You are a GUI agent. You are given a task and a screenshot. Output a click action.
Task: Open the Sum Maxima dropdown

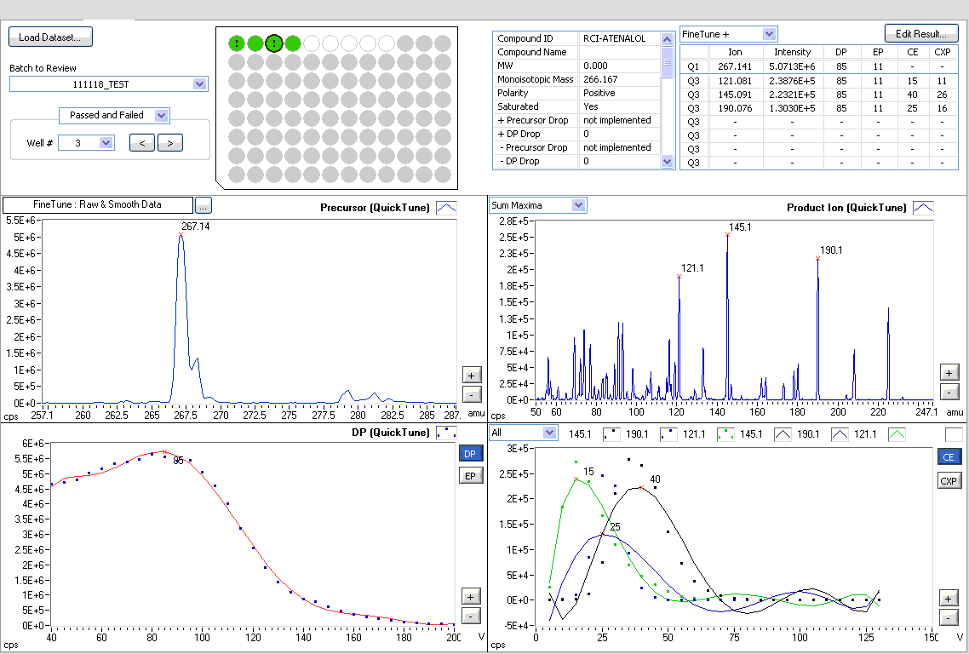578,205
